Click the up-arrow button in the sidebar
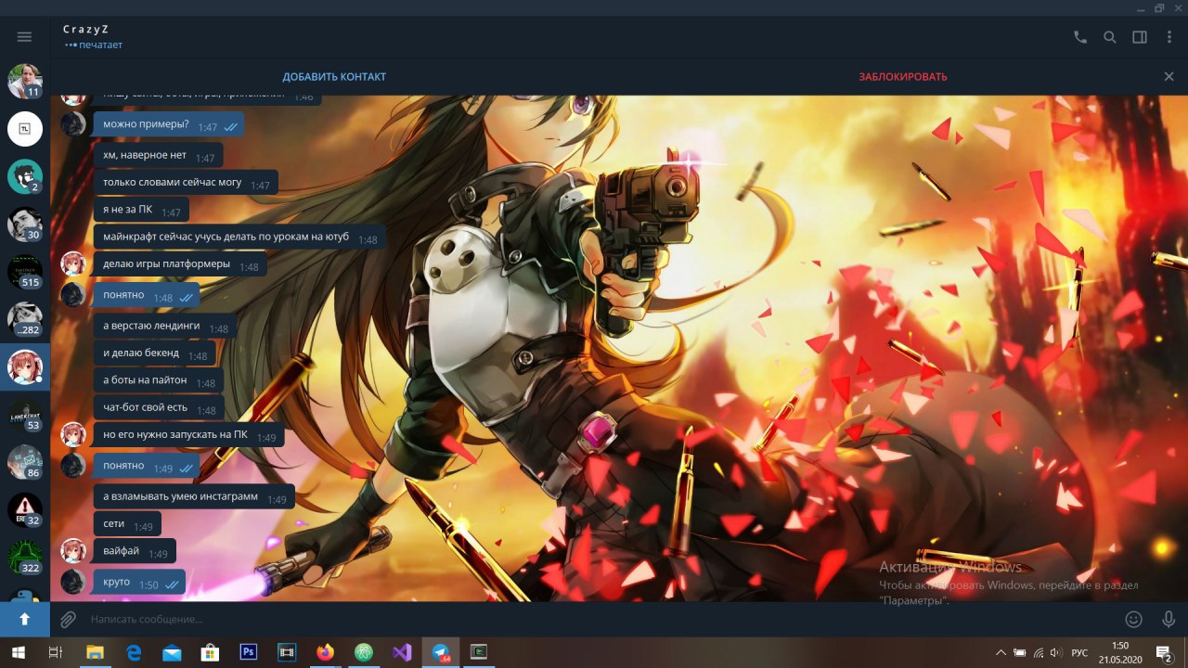Viewport: 1188px width, 668px height. [x=25, y=619]
